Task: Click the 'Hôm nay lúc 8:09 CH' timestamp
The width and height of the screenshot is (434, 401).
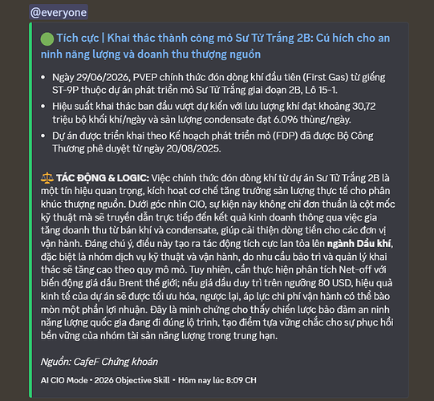Action: 217,380
